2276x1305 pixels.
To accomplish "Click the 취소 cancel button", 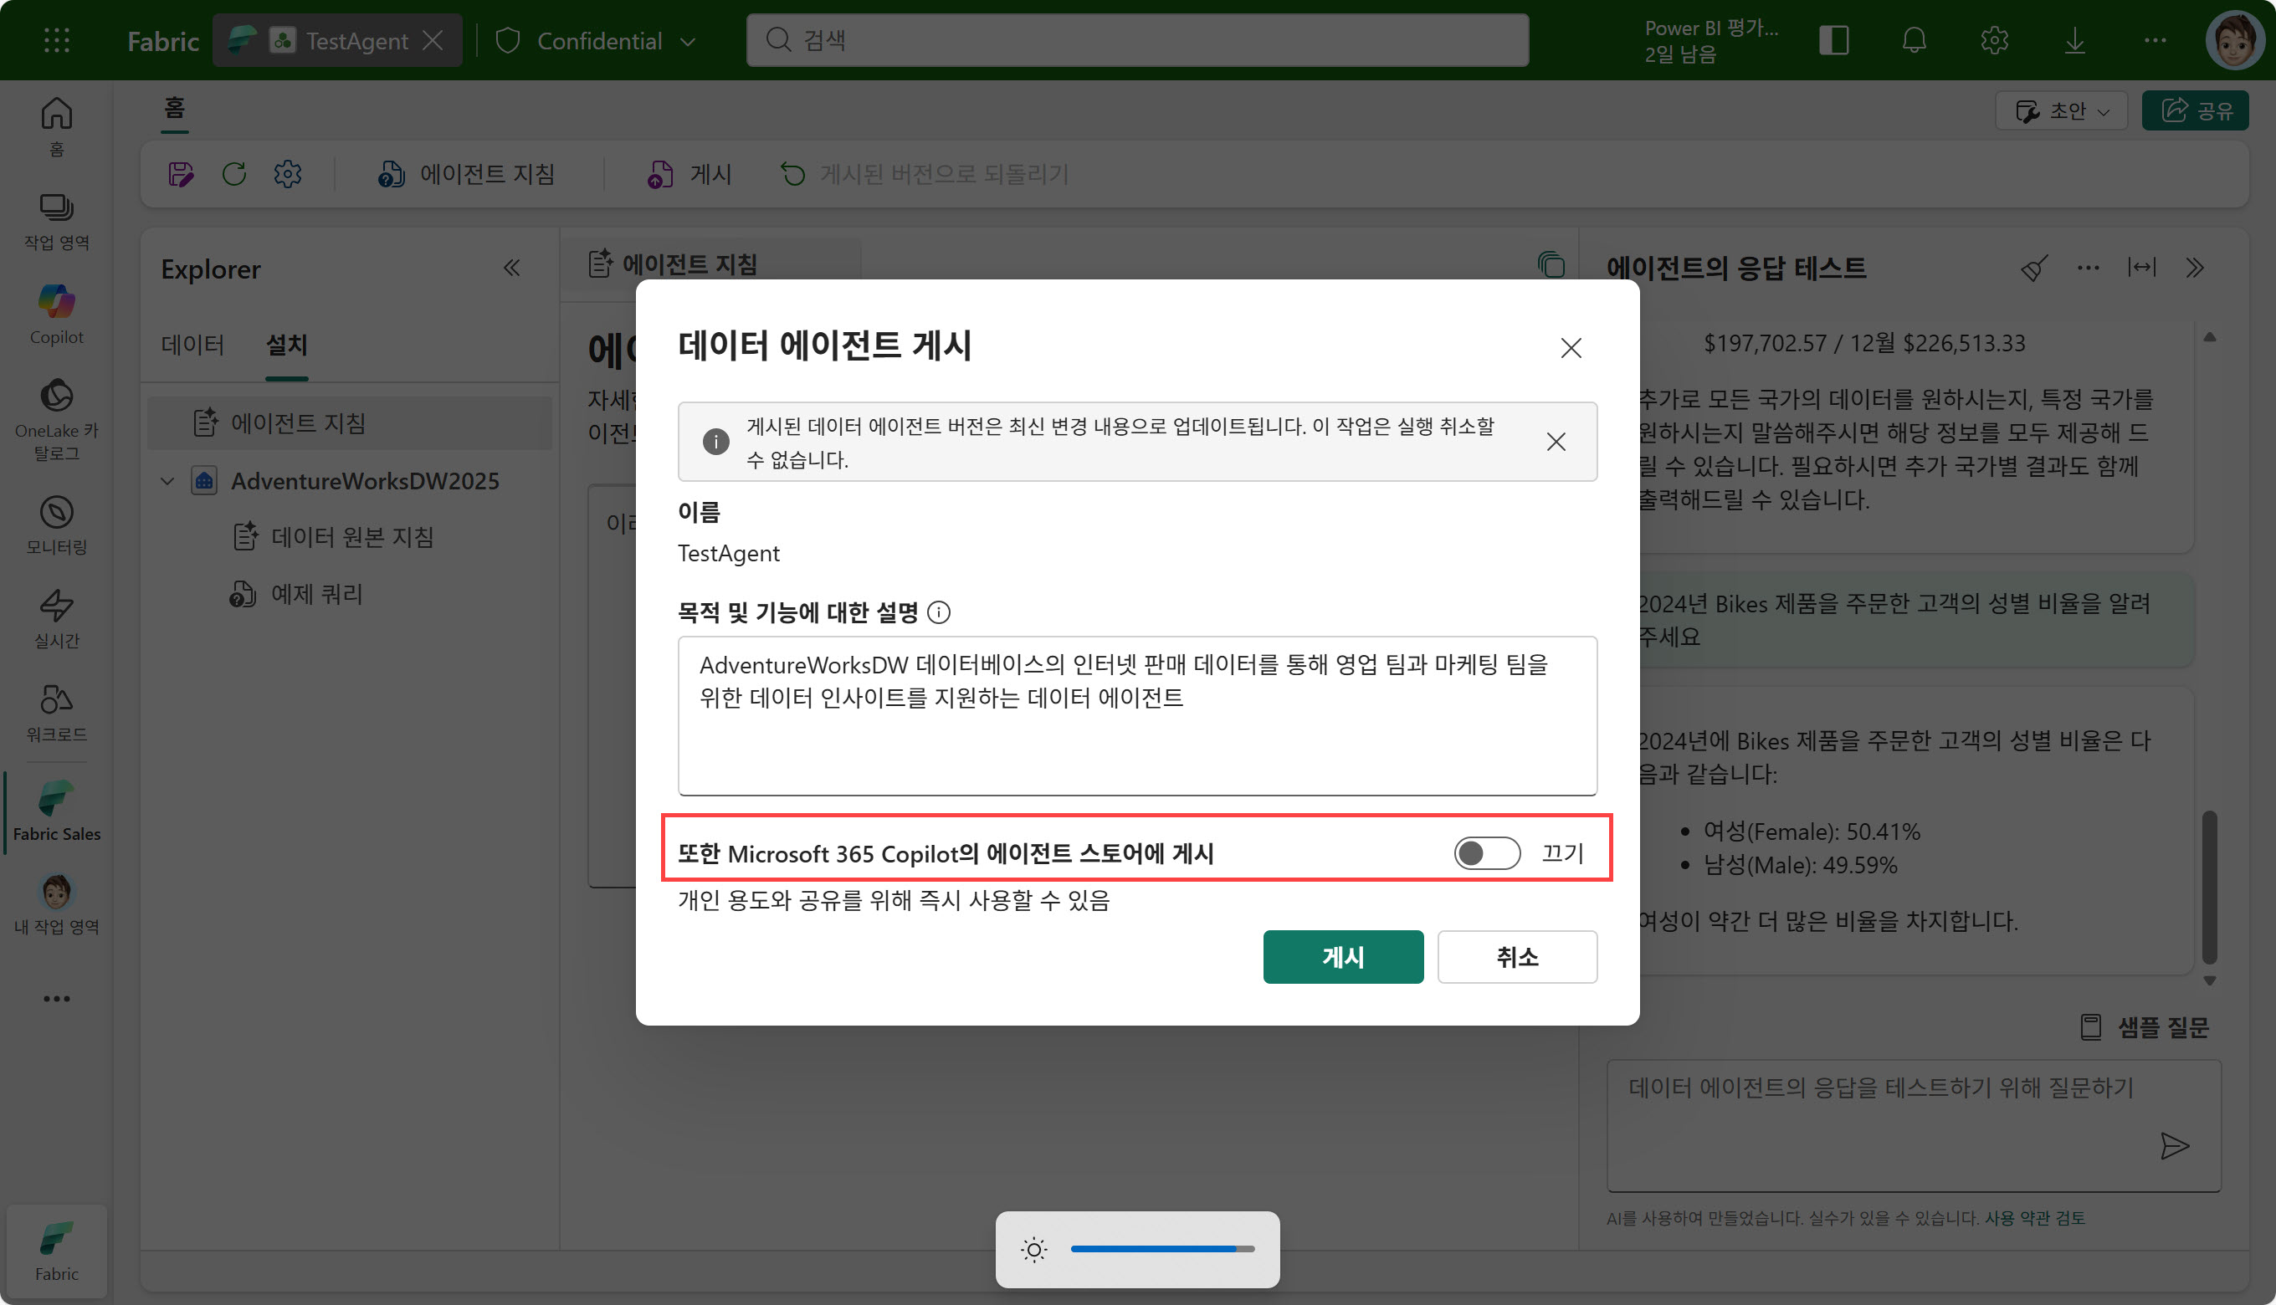I will coord(1516,956).
